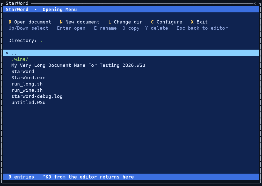Select the StarWord file entry
This screenshot has height=186, width=262.
(x=23, y=72)
